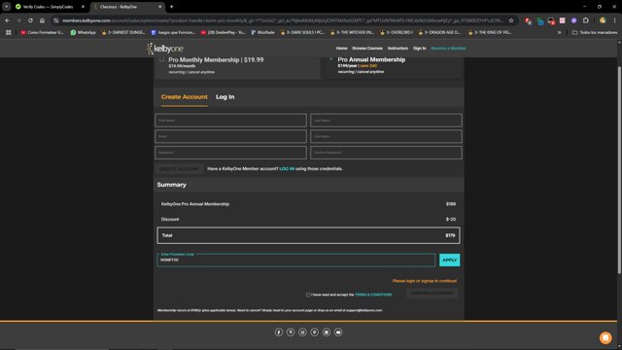Open THE WITCHER bookmark
The width and height of the screenshot is (622, 350).
pyautogui.click(x=352, y=32)
